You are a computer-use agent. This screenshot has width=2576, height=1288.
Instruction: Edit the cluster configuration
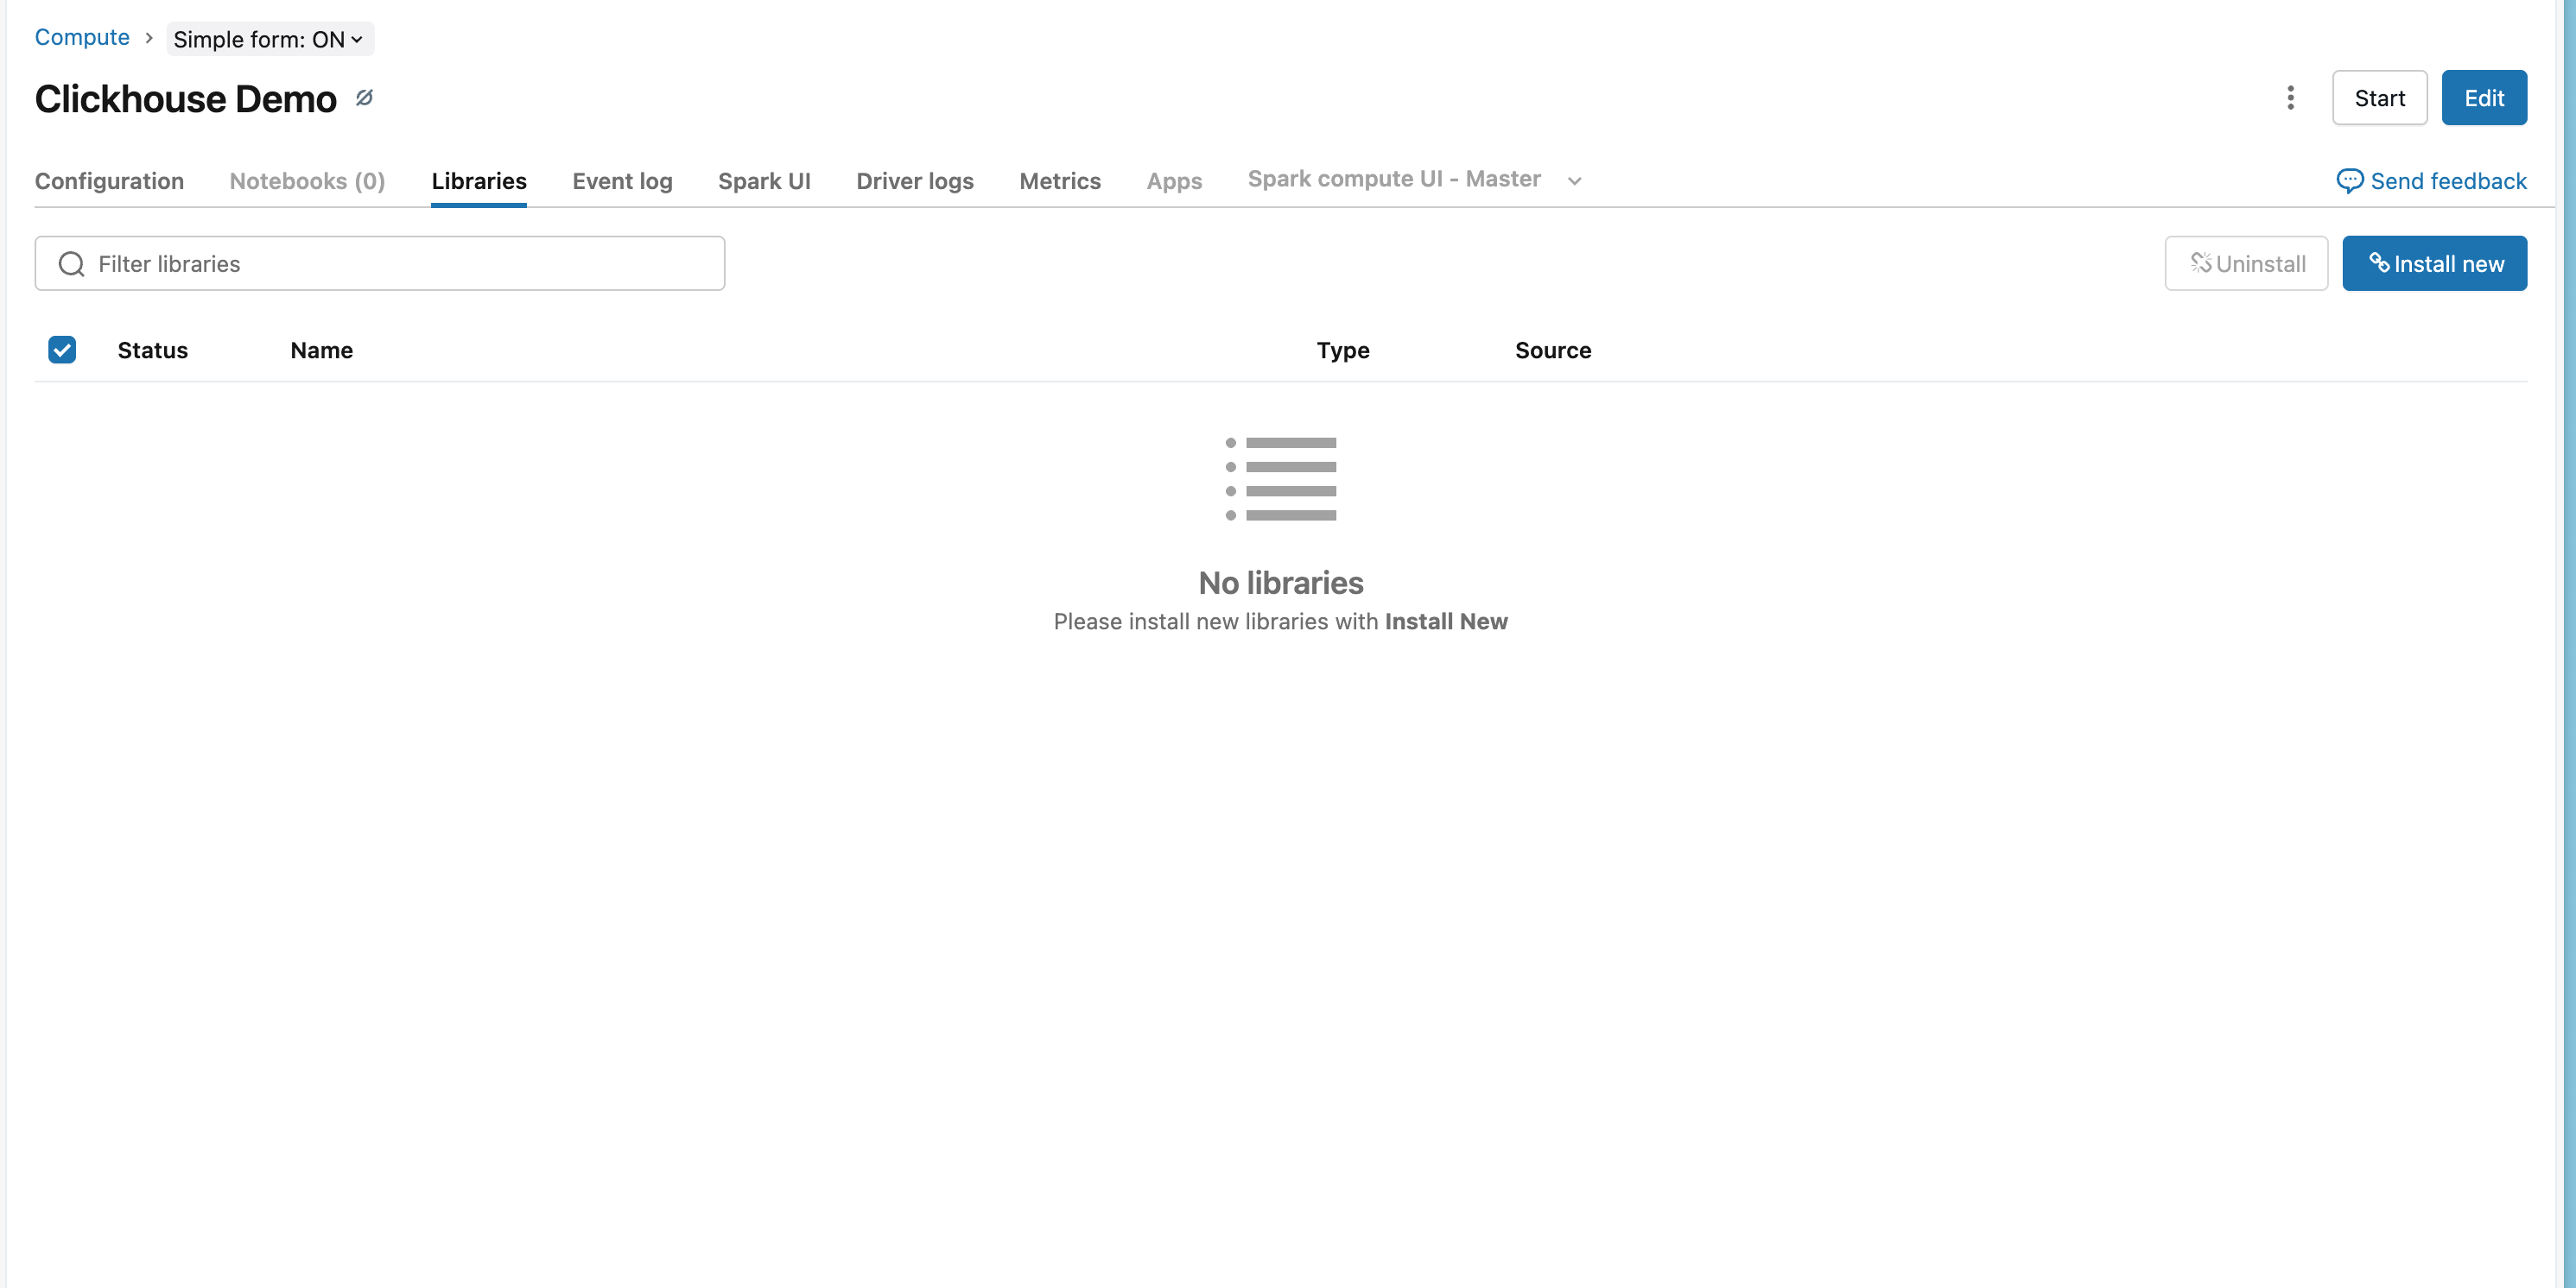point(2484,98)
